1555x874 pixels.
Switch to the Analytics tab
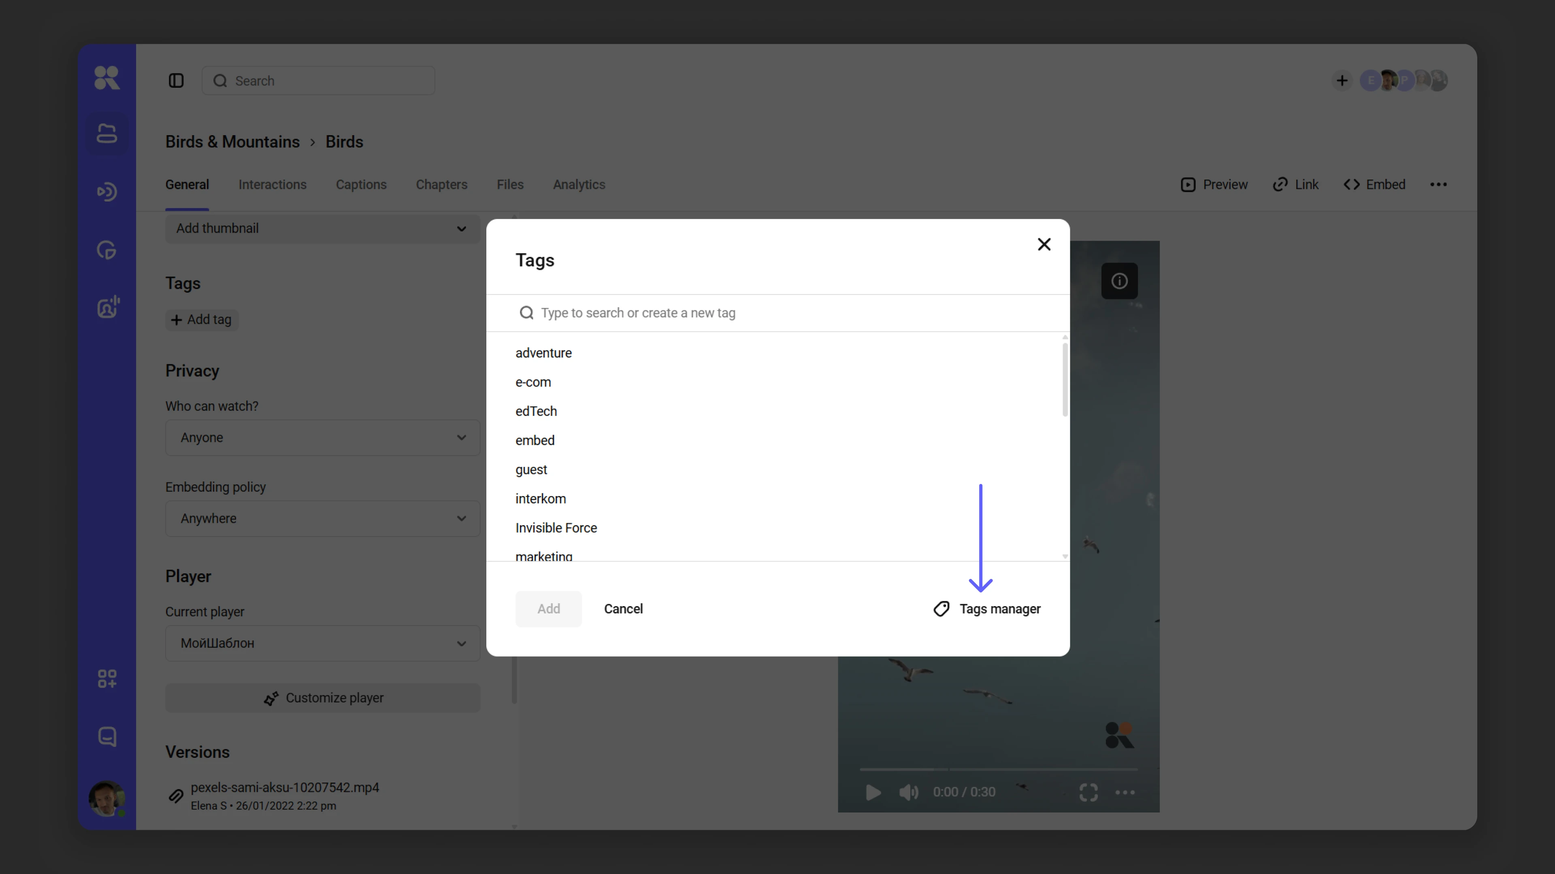coord(579,185)
